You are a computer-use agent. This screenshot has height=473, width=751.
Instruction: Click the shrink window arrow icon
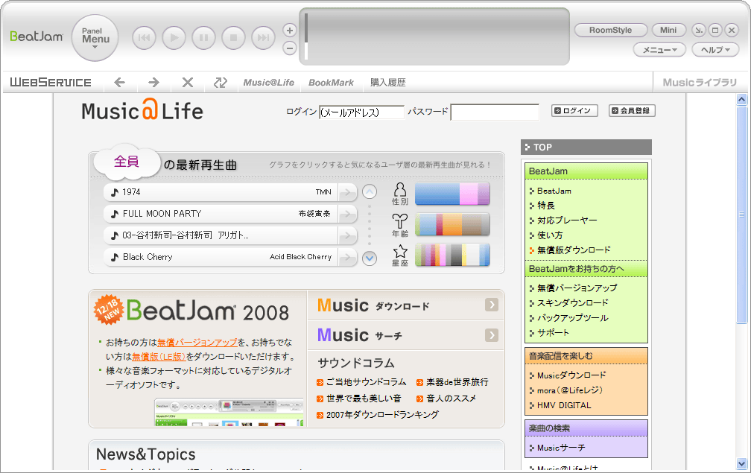pyautogui.click(x=699, y=30)
